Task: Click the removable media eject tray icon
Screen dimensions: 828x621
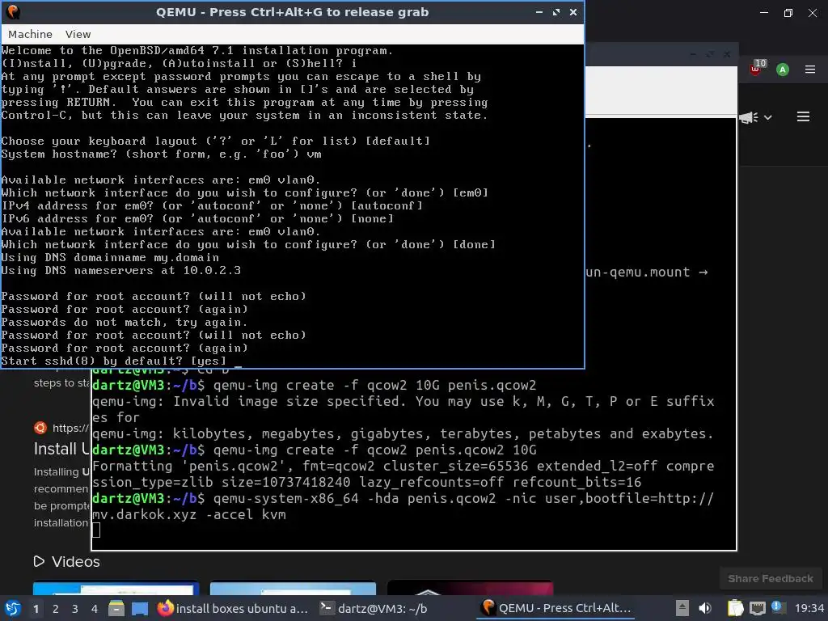Action: [x=682, y=608]
